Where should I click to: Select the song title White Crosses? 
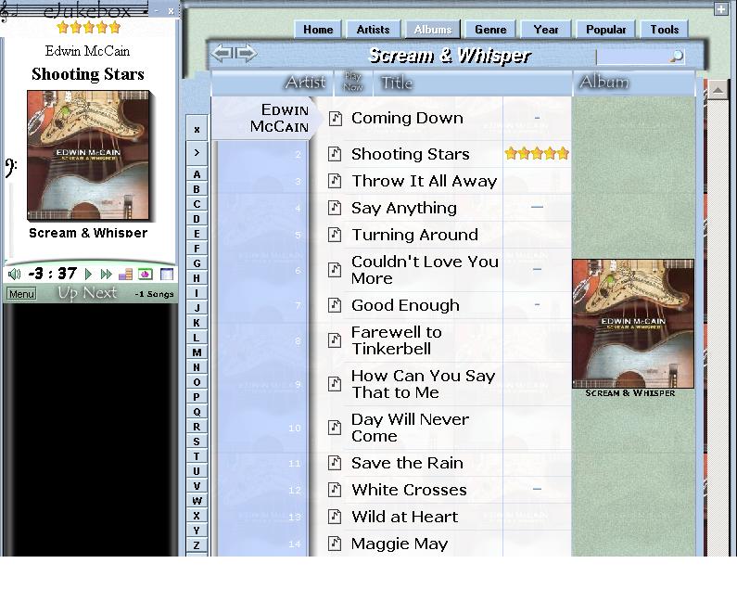coord(409,490)
